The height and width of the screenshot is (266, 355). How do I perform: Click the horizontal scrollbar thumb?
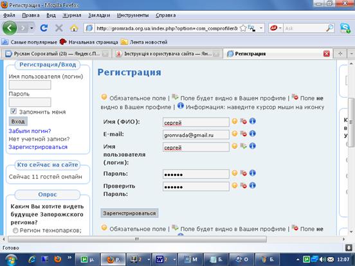[x=137, y=239]
